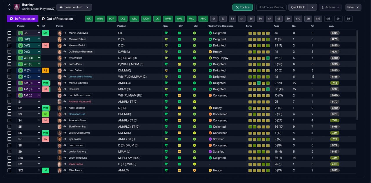
Task: Check the box for Zian Flemming's row
Action: pyautogui.click(x=10, y=127)
